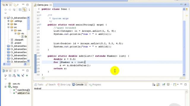Maximize the Navigator view panel

pos(28,5)
